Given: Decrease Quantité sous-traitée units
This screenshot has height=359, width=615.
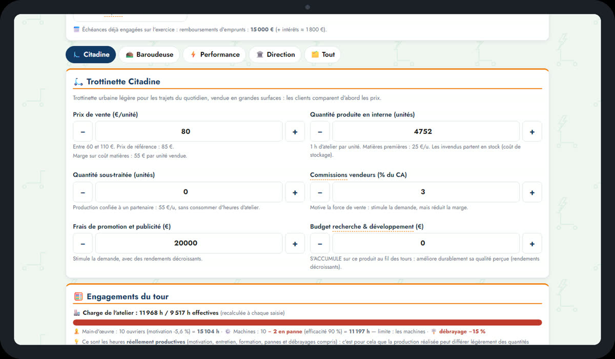Looking at the screenshot, I should pos(83,192).
